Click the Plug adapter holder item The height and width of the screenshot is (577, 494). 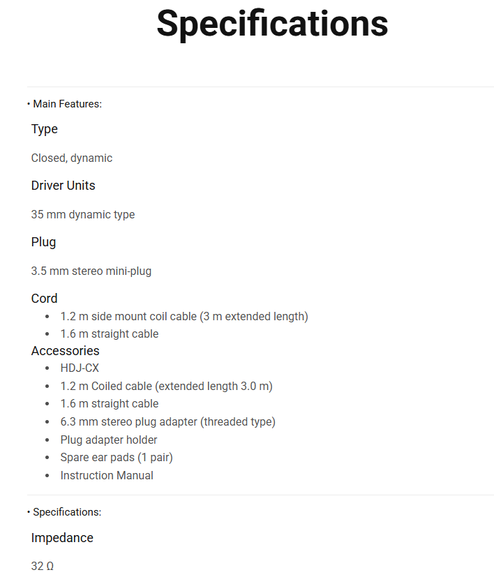[109, 440]
